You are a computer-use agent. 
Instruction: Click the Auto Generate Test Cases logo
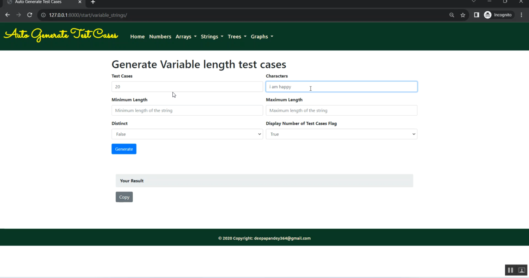click(61, 35)
